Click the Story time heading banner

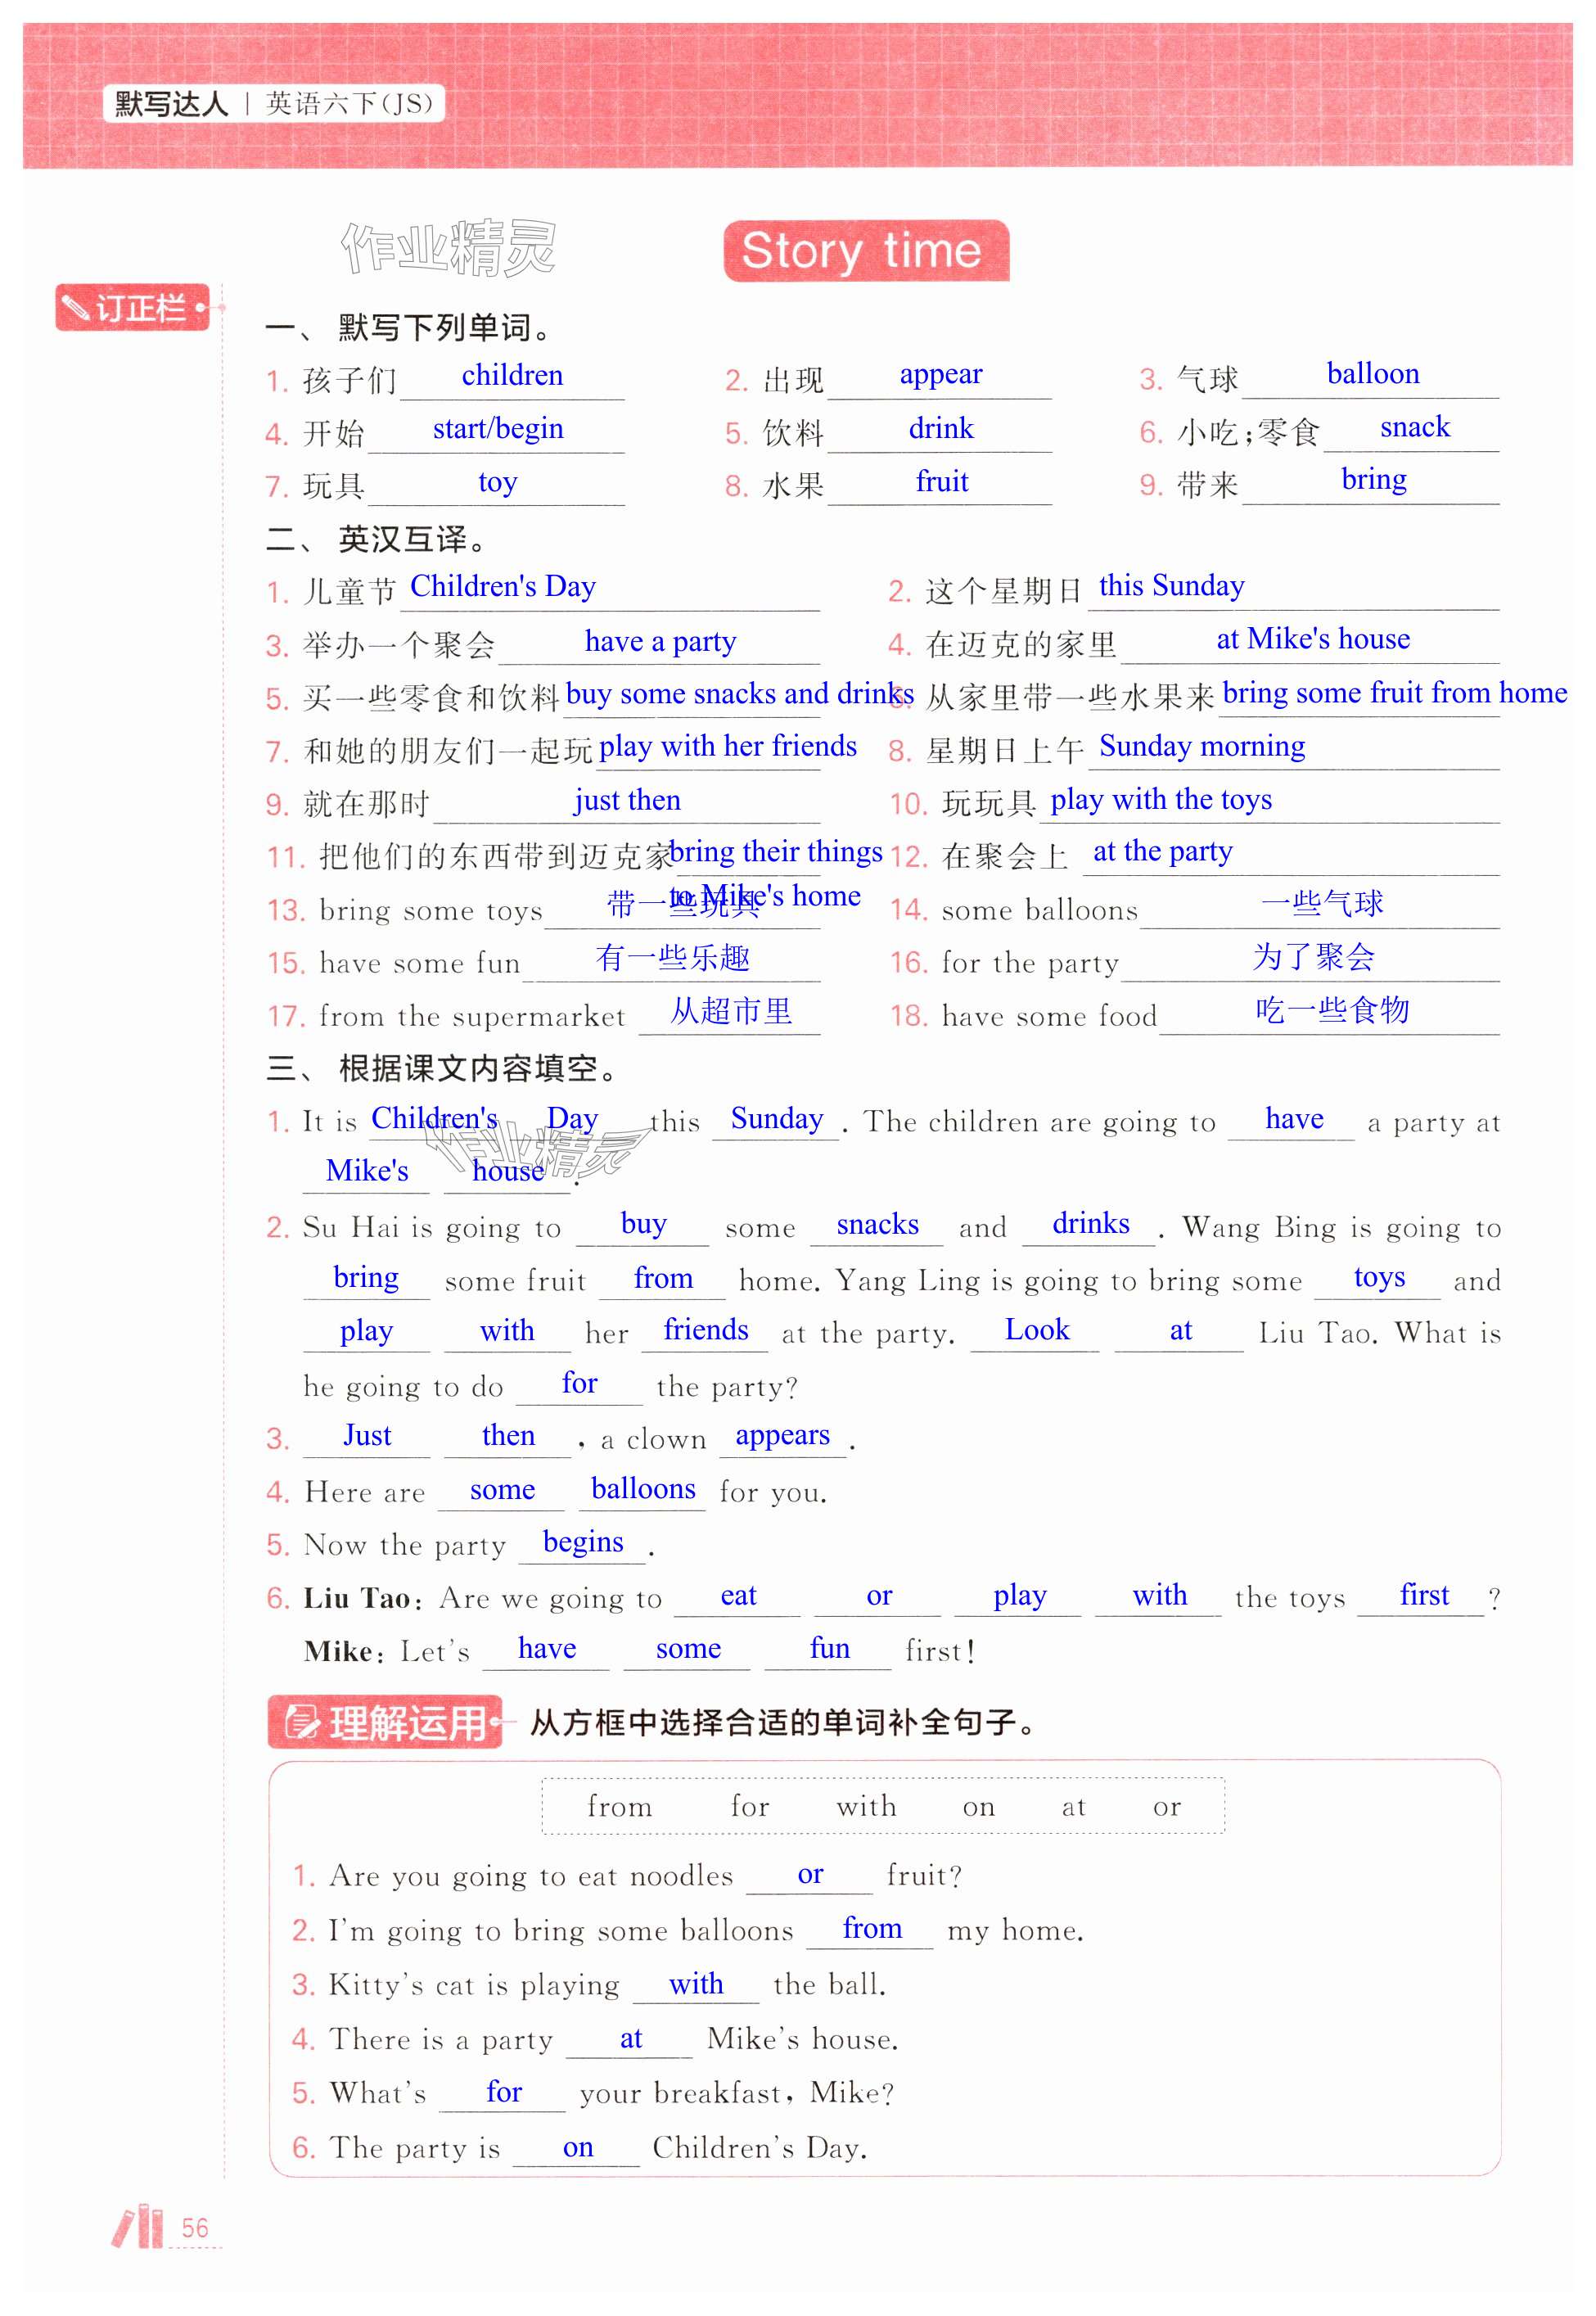(x=865, y=250)
